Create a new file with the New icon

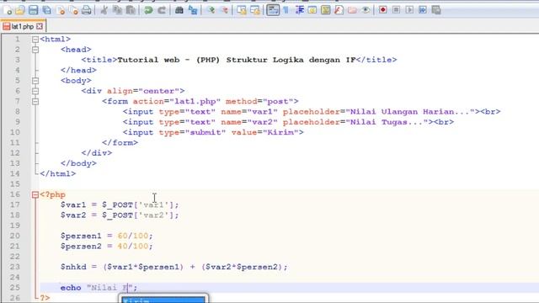pos(8,10)
